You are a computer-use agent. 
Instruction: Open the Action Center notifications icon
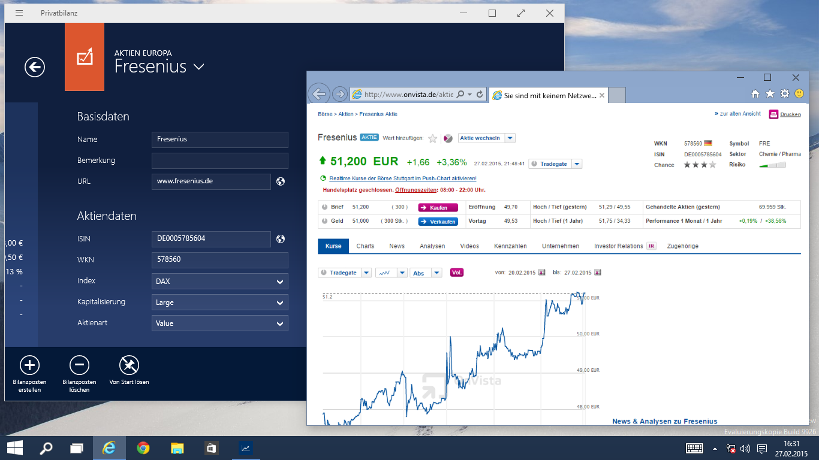click(x=762, y=448)
